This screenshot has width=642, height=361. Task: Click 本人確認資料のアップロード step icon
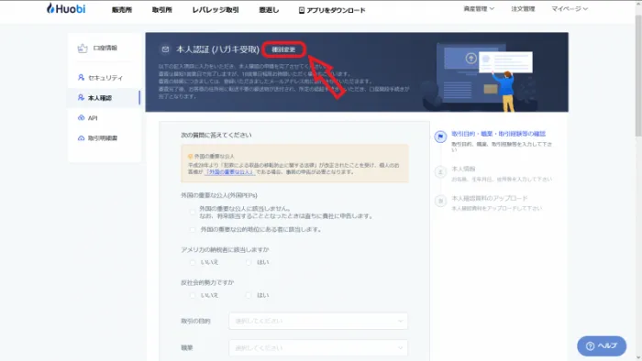[x=440, y=201]
